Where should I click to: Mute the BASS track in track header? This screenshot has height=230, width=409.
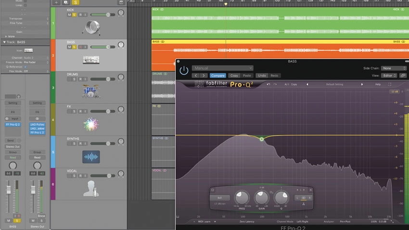(x=69, y=47)
